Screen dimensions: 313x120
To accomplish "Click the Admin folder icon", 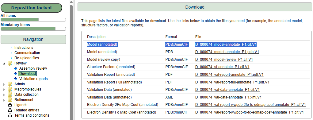I will coord(10,84).
